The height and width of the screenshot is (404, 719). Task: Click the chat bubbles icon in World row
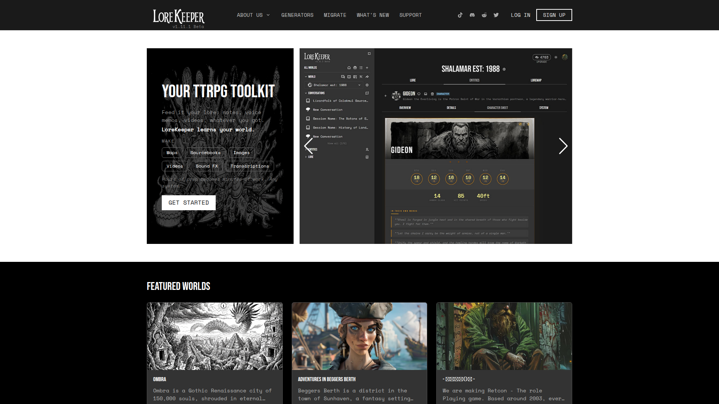[343, 77]
